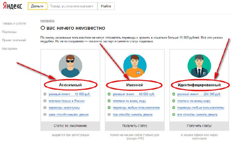Open платежи по всему миру link under Идентифицированный
232x147 pixels.
(x=194, y=101)
